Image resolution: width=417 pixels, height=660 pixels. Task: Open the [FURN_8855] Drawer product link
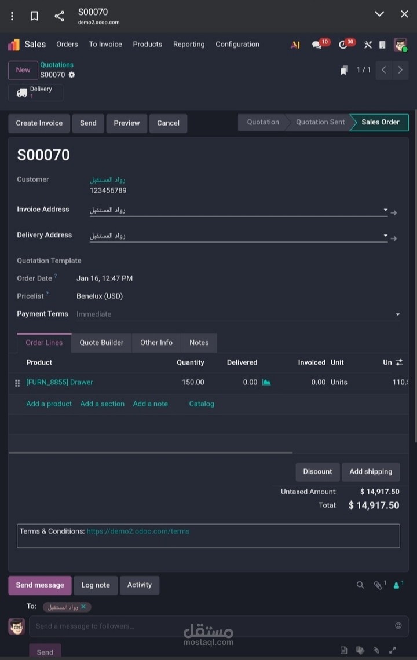pos(60,382)
